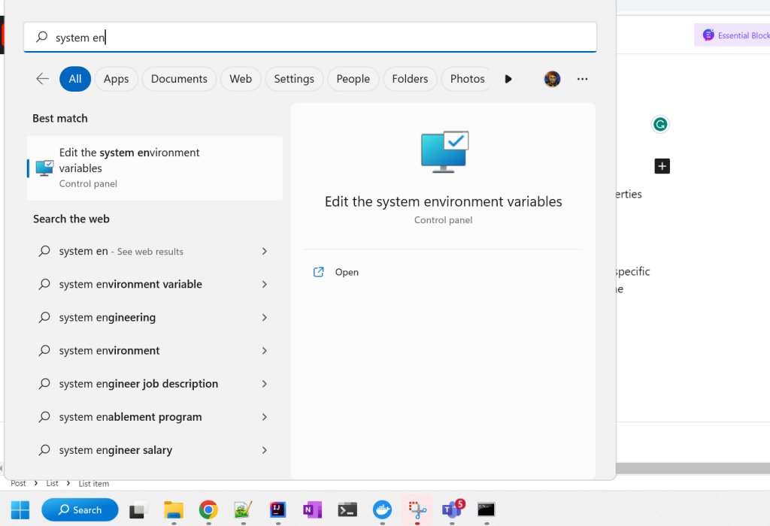The height and width of the screenshot is (526, 770).
Task: Open Windows Terminal from the taskbar
Action: [x=347, y=509]
